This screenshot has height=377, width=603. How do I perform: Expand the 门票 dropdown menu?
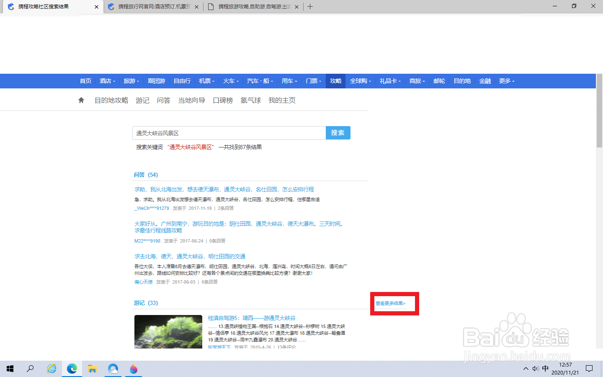coord(313,81)
